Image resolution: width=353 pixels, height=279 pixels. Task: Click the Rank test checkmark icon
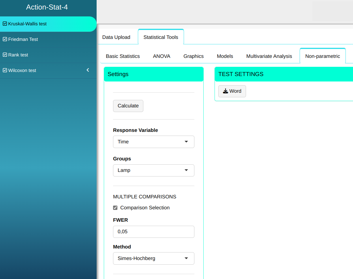tap(5, 55)
